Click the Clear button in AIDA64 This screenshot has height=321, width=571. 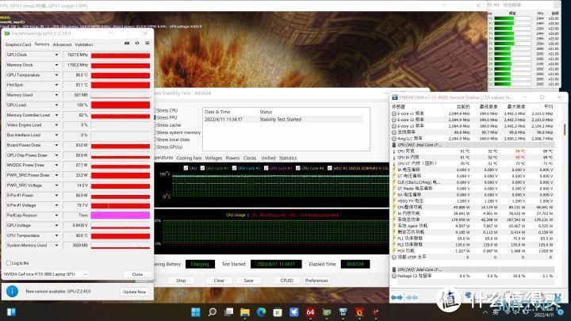coord(219,281)
